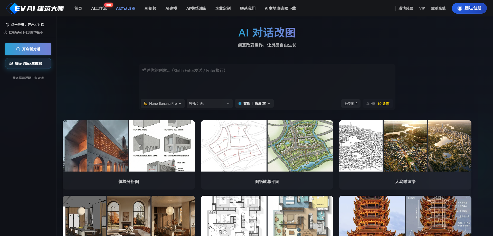The width and height of the screenshot is (493, 236).
Task: Click the EV AI 建筑大师 logo
Action: [x=35, y=8]
